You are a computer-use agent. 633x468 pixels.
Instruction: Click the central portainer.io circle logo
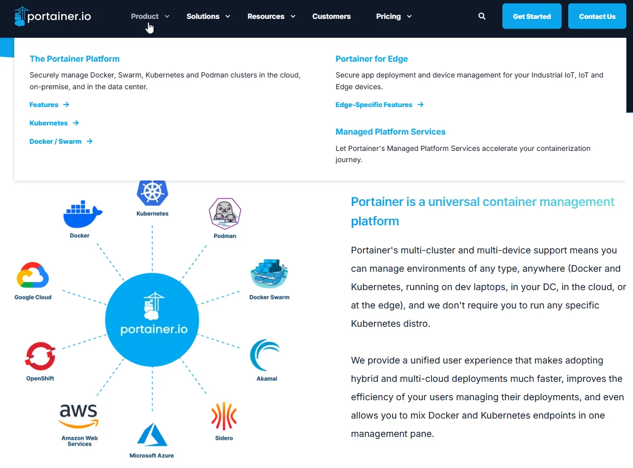point(152,320)
